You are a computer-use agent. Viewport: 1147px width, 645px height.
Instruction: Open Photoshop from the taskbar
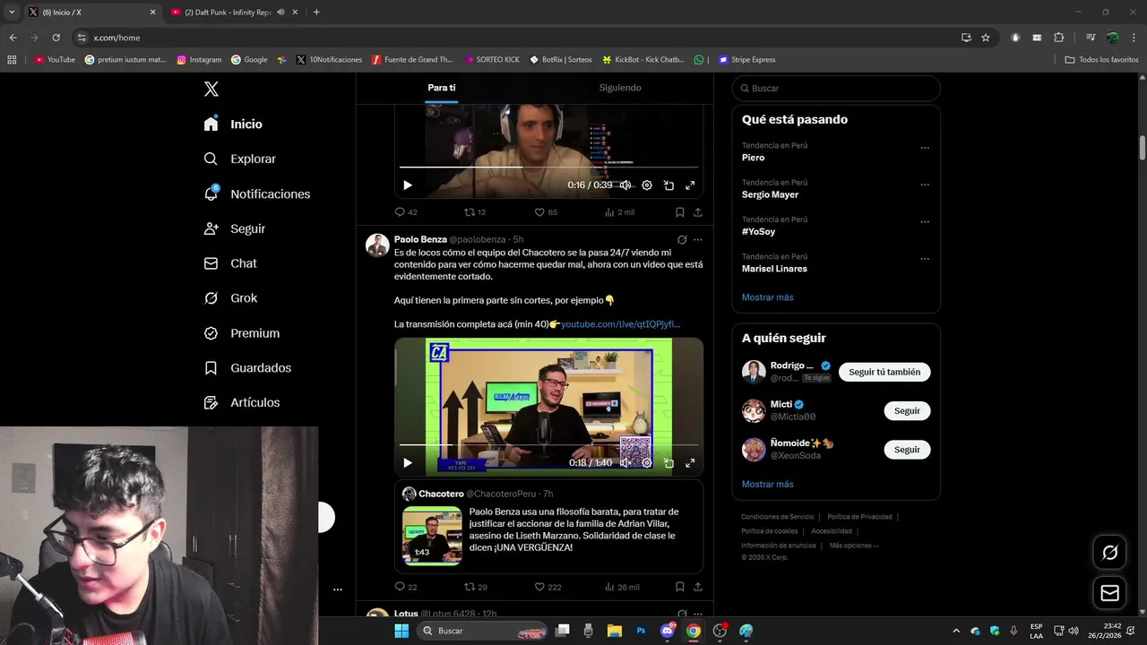(x=641, y=631)
